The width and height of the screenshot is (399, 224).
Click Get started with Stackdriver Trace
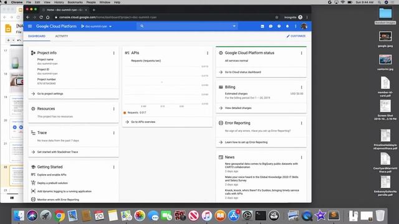(57, 152)
